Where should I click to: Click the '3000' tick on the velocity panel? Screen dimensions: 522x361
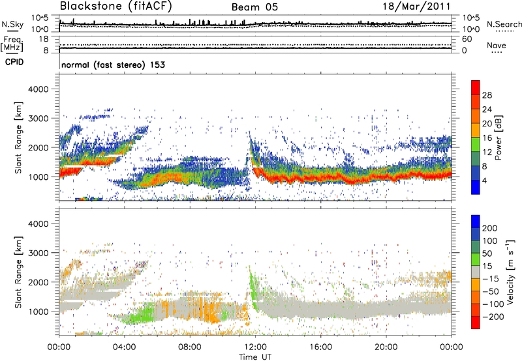(x=38, y=253)
